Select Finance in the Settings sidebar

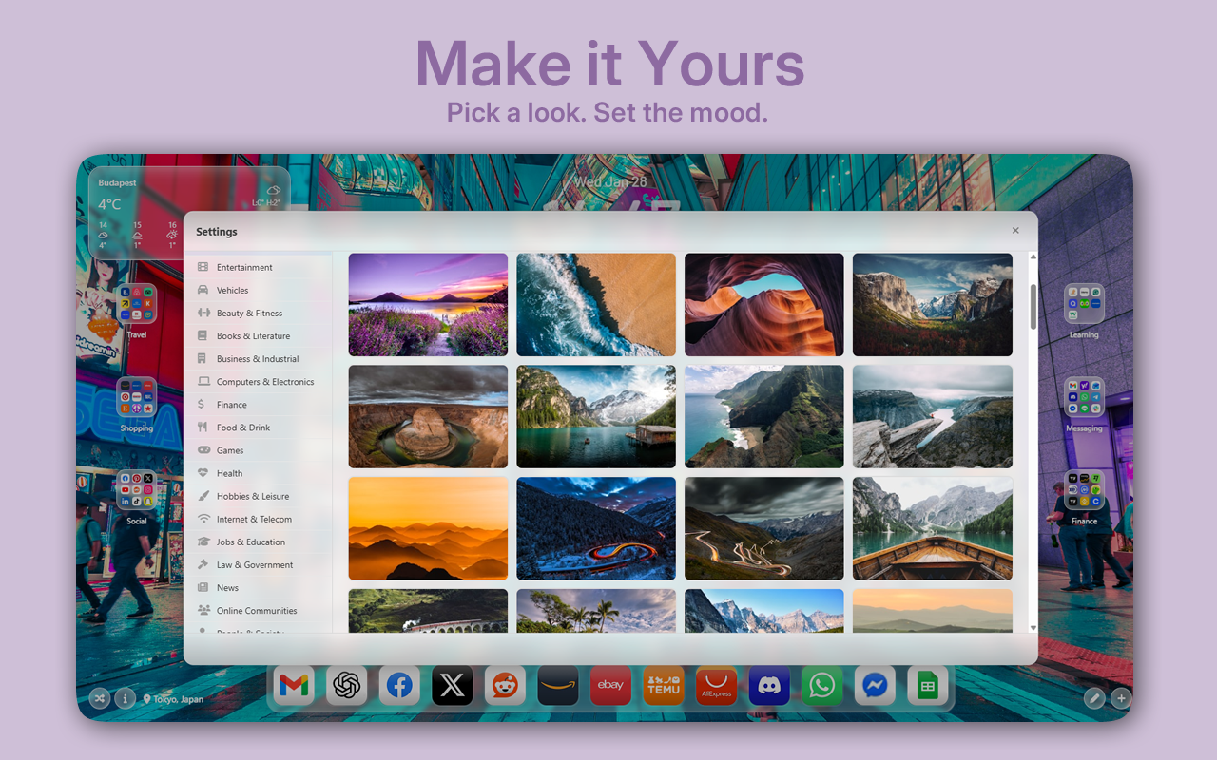(259, 404)
